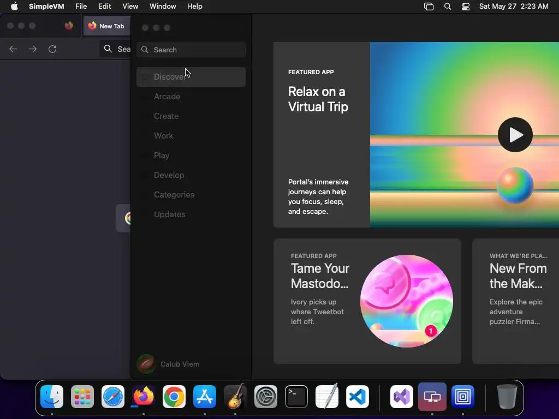Launch Safari from the dock
This screenshot has width=559, height=419.
(113, 397)
